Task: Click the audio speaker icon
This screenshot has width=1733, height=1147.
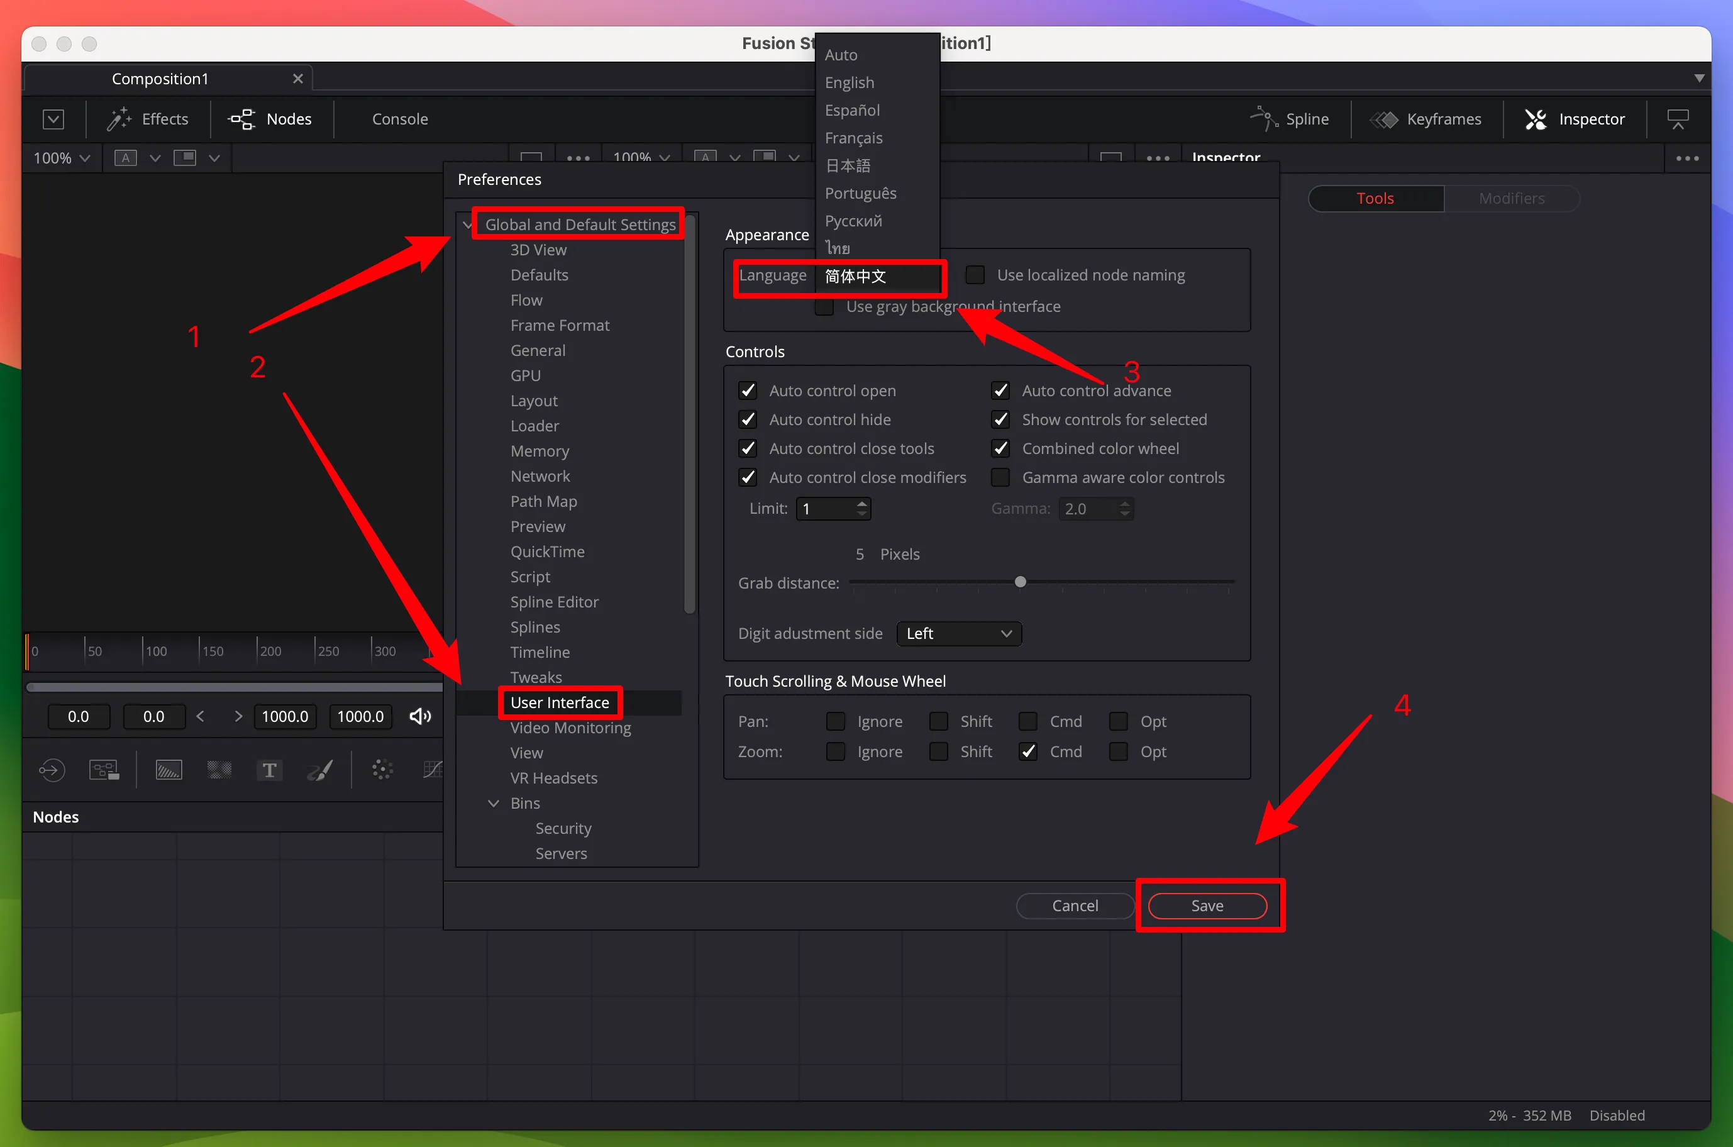Action: 420,716
